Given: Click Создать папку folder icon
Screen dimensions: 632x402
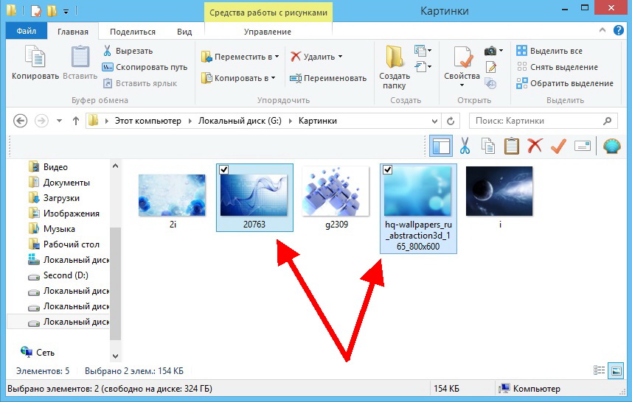Looking at the screenshot, I should pyautogui.click(x=395, y=57).
